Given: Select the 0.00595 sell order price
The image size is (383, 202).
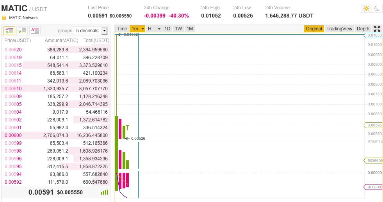Looking at the screenshot, I should click(13, 167).
